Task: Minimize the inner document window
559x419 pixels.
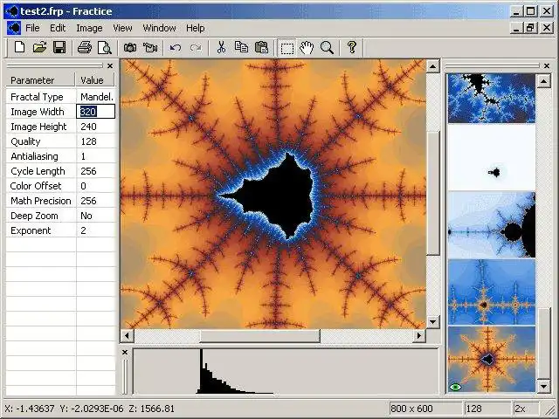Action: coord(516,28)
